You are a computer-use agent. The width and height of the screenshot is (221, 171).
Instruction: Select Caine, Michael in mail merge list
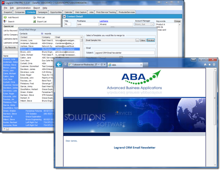pos(50,55)
